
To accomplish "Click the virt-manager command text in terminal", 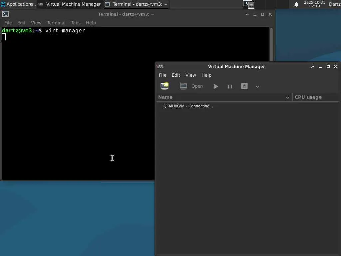I will (x=65, y=31).
